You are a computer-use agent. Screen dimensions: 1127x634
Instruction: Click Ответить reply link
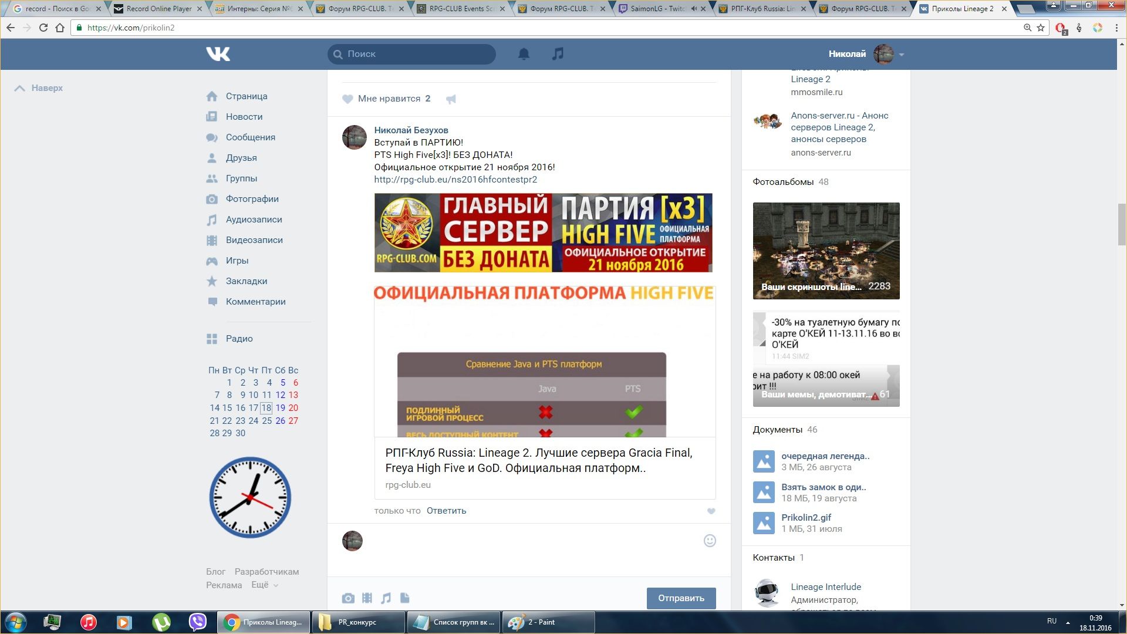point(446,511)
